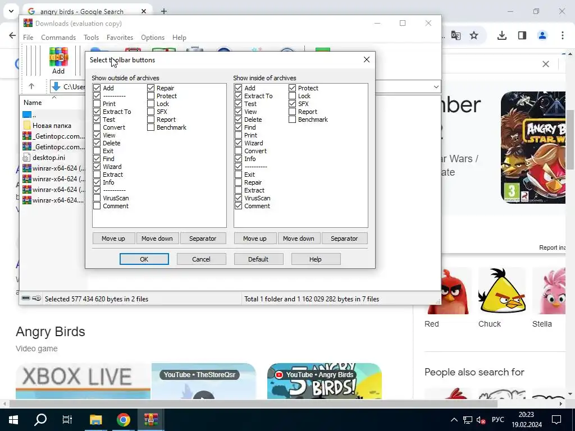Click the taskbar search magnifier

[x=40, y=420]
